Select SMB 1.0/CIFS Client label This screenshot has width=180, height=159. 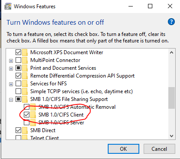coord(61,115)
